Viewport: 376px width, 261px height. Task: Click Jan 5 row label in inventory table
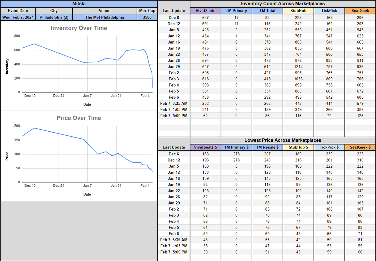(x=174, y=30)
